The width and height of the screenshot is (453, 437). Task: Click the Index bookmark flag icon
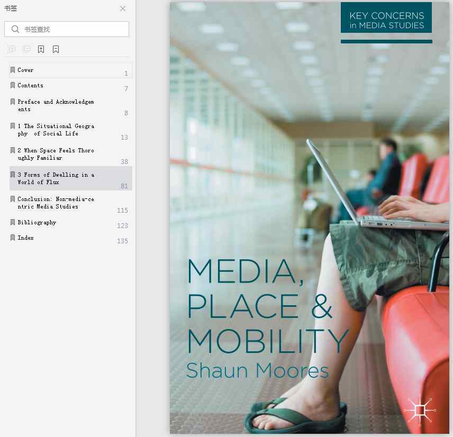(x=13, y=238)
